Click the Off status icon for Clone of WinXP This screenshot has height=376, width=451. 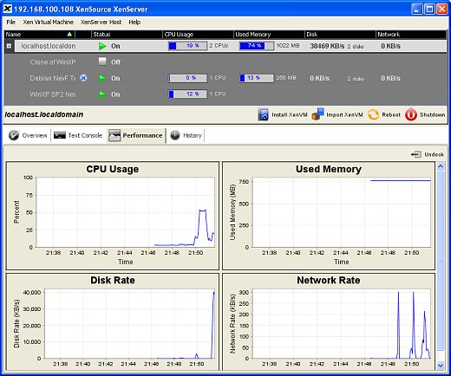click(102, 62)
